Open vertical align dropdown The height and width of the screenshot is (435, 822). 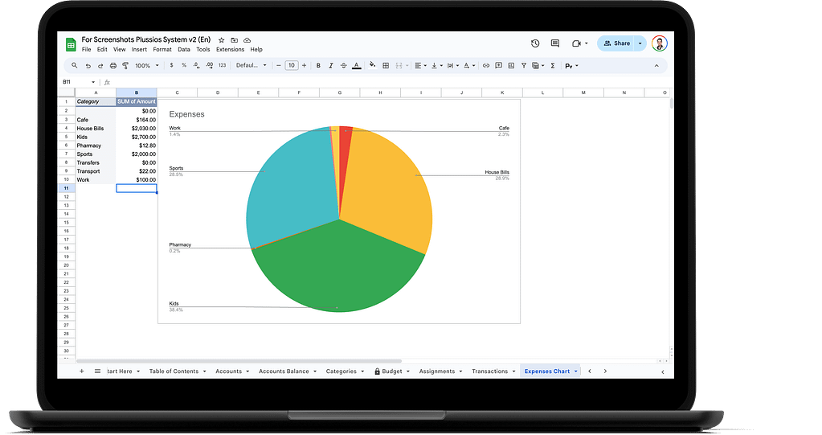436,66
